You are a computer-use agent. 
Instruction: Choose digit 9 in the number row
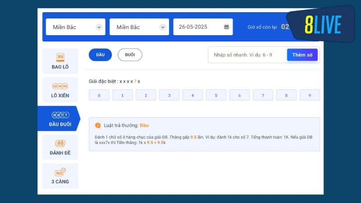309,95
